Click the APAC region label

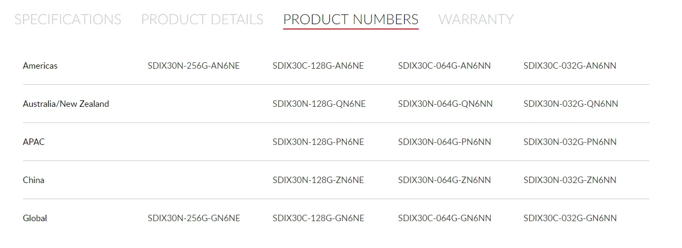pyautogui.click(x=34, y=142)
